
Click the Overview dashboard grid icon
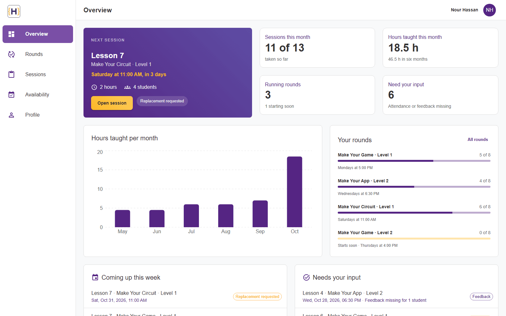[11, 34]
